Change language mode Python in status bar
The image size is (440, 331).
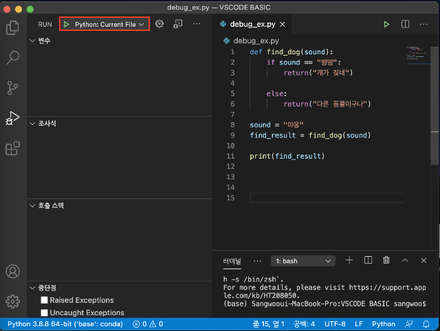[x=384, y=324]
